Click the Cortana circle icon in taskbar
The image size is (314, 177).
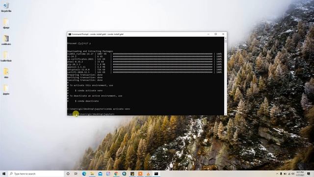(x=68, y=174)
